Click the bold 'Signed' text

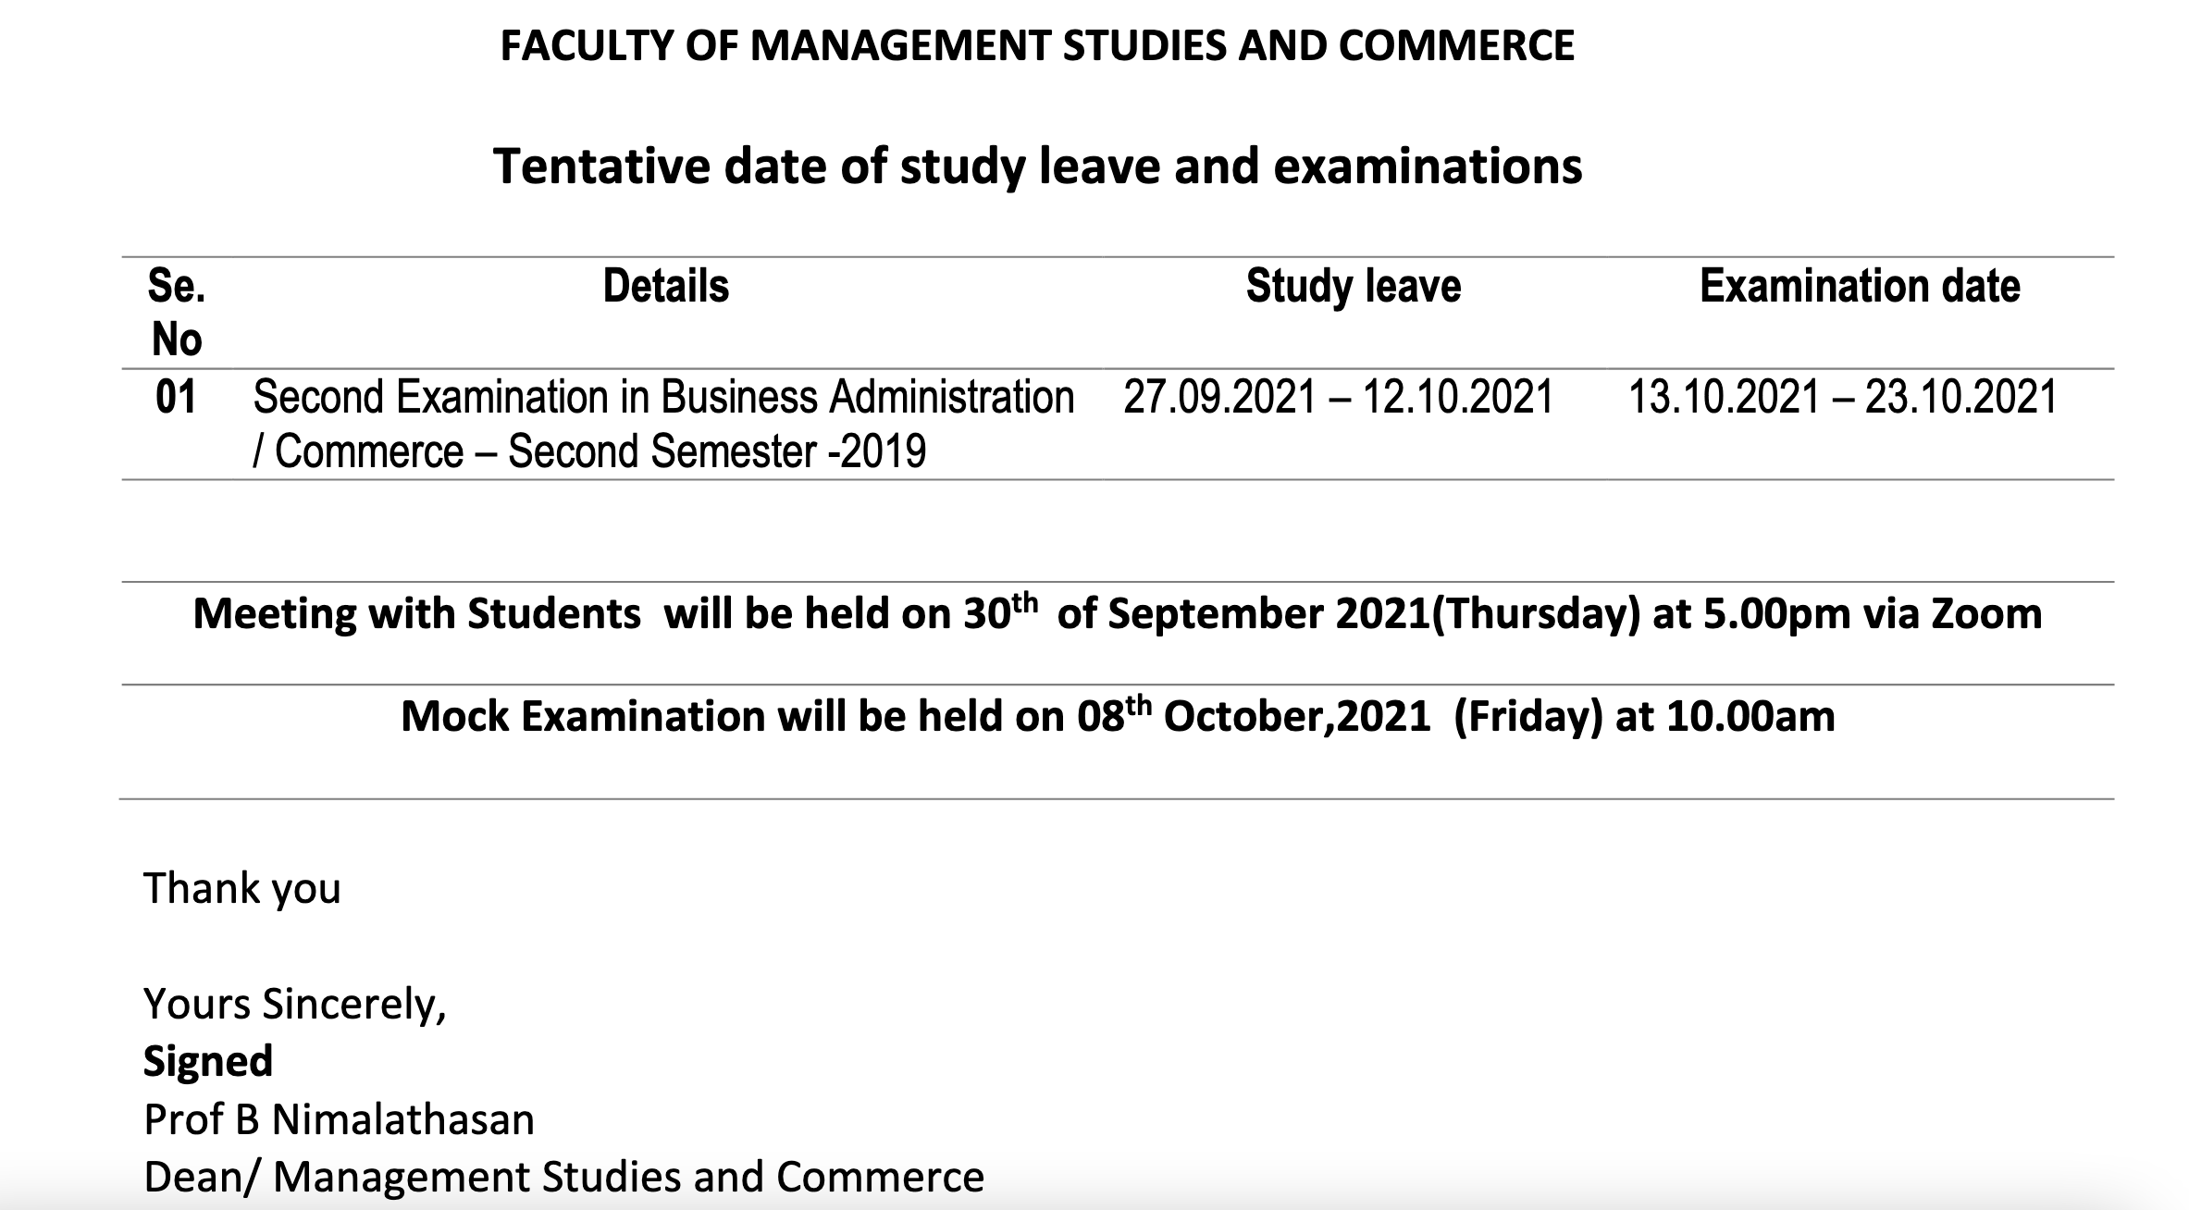[208, 1061]
